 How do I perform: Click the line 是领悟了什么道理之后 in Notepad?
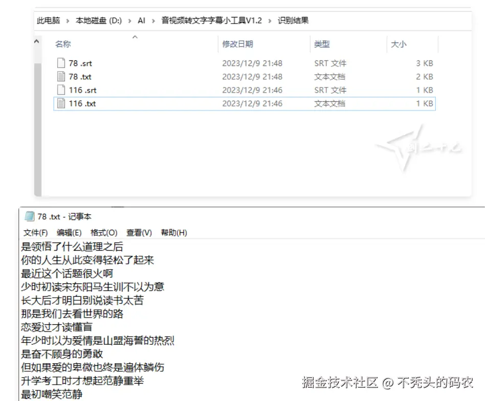pyautogui.click(x=72, y=247)
